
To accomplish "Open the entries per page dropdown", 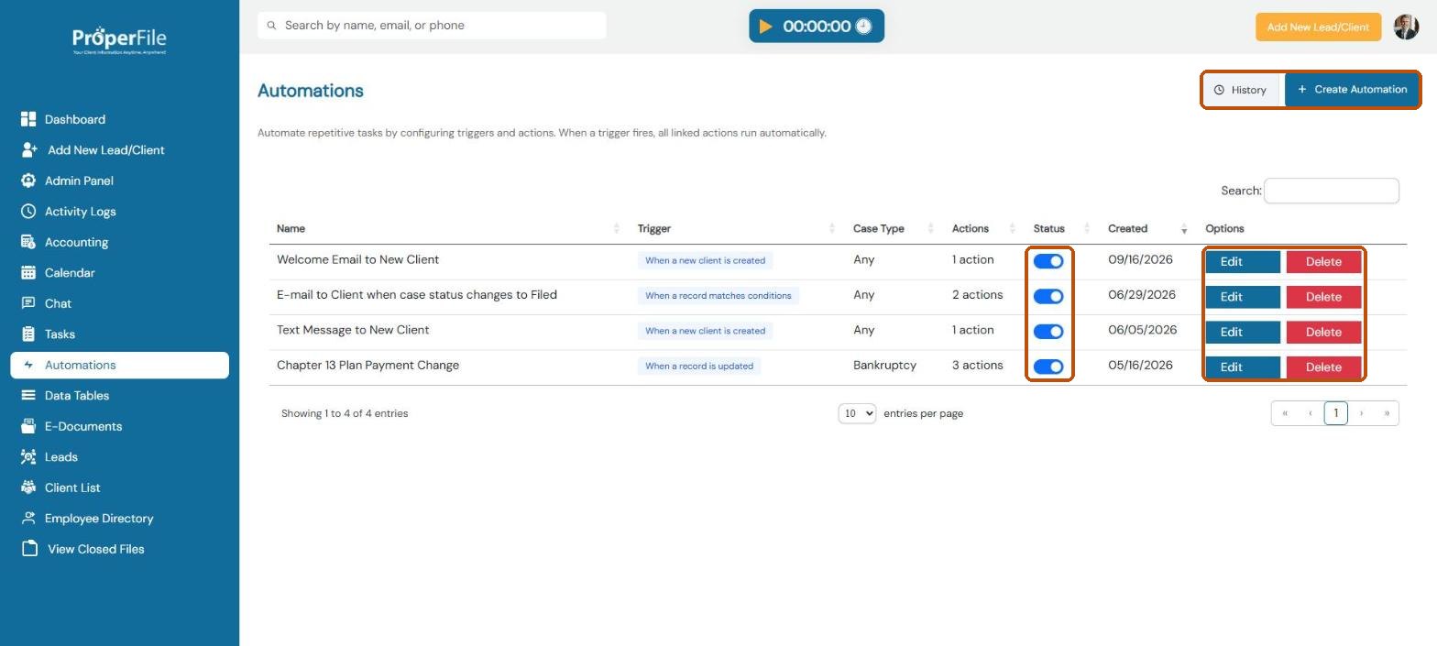I will click(x=857, y=413).
